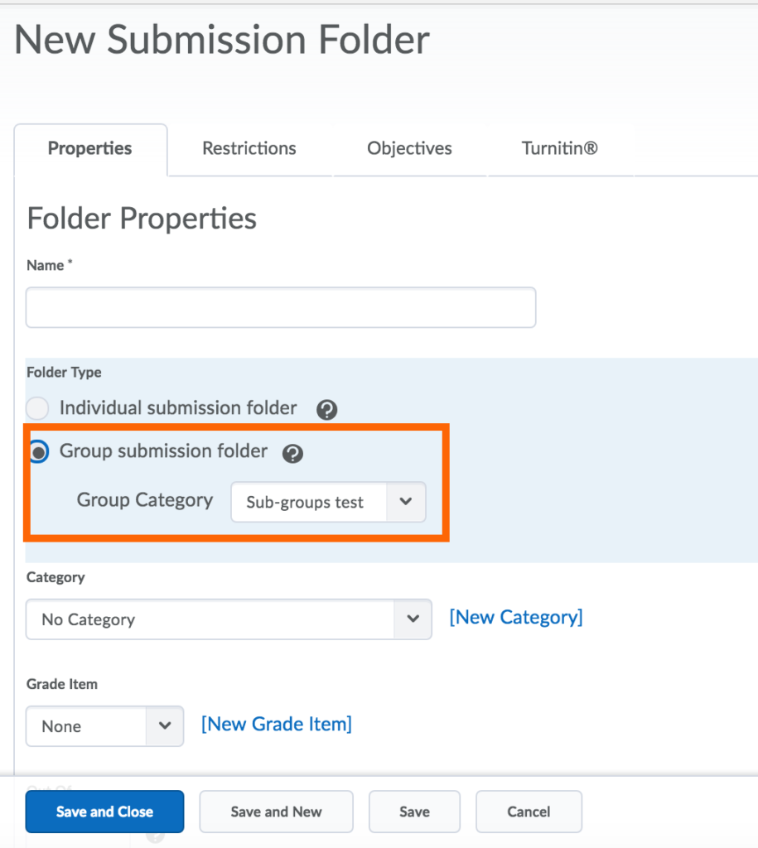
Task: Click the Save button
Action: 414,812
